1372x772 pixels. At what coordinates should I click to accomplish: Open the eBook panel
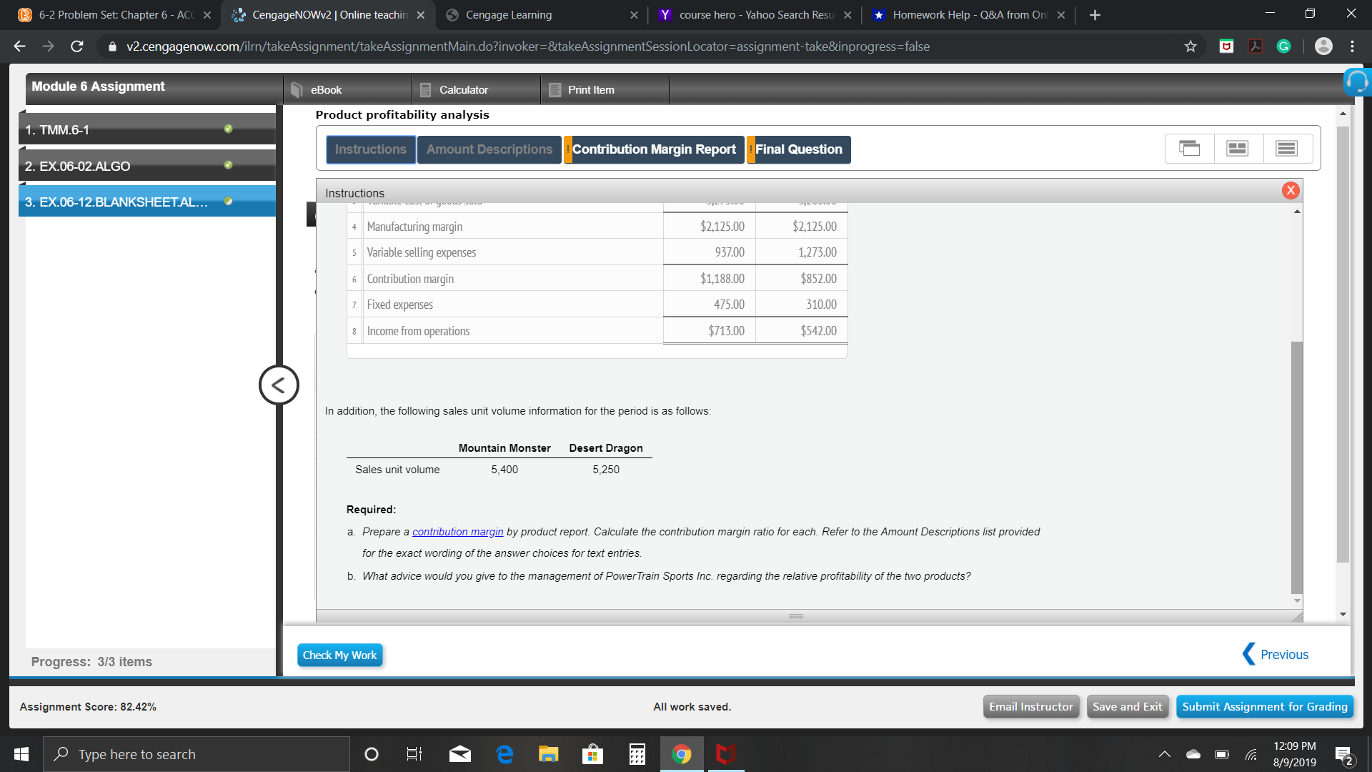[325, 89]
